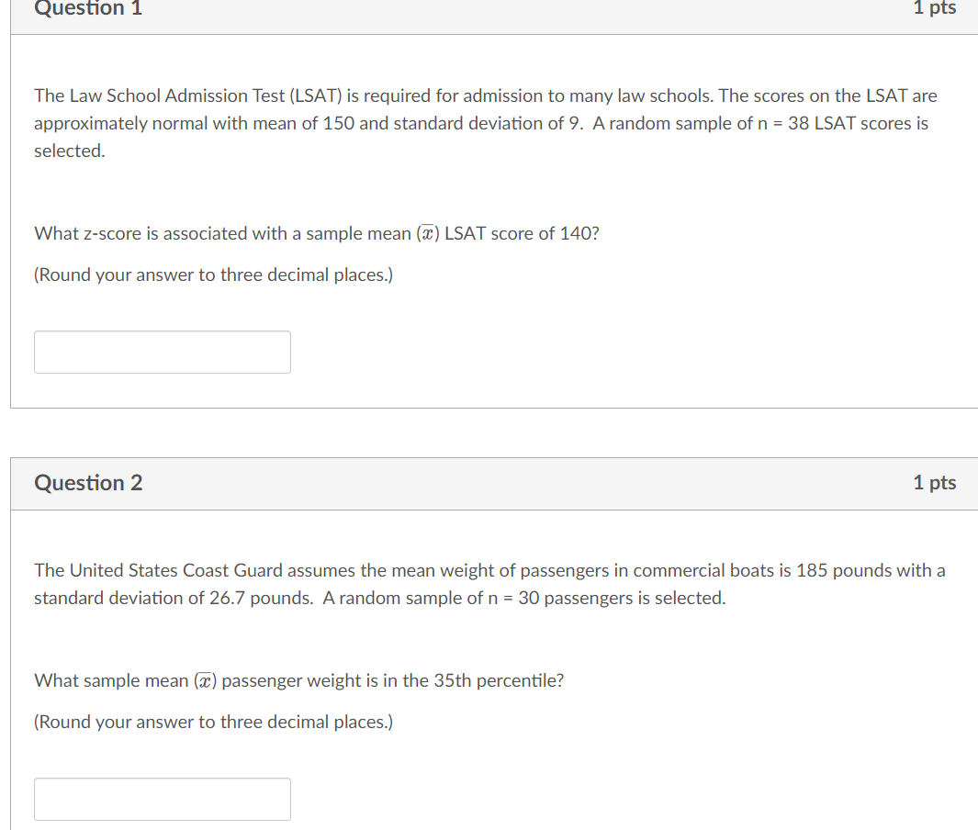Viewport: 978px width, 830px height.
Task: Select the Question 2 header
Action: coord(87,483)
